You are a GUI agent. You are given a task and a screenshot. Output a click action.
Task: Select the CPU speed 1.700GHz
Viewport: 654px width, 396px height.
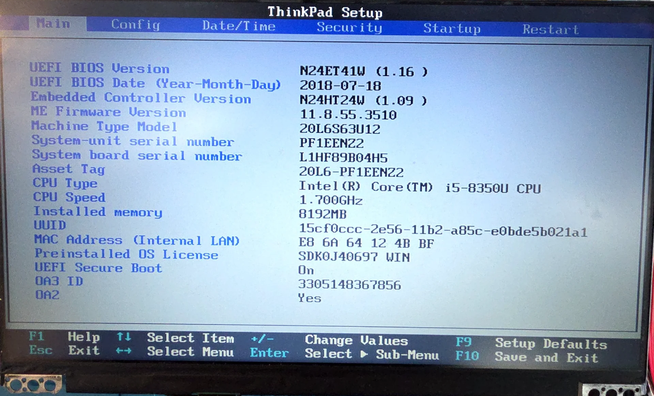click(x=331, y=201)
